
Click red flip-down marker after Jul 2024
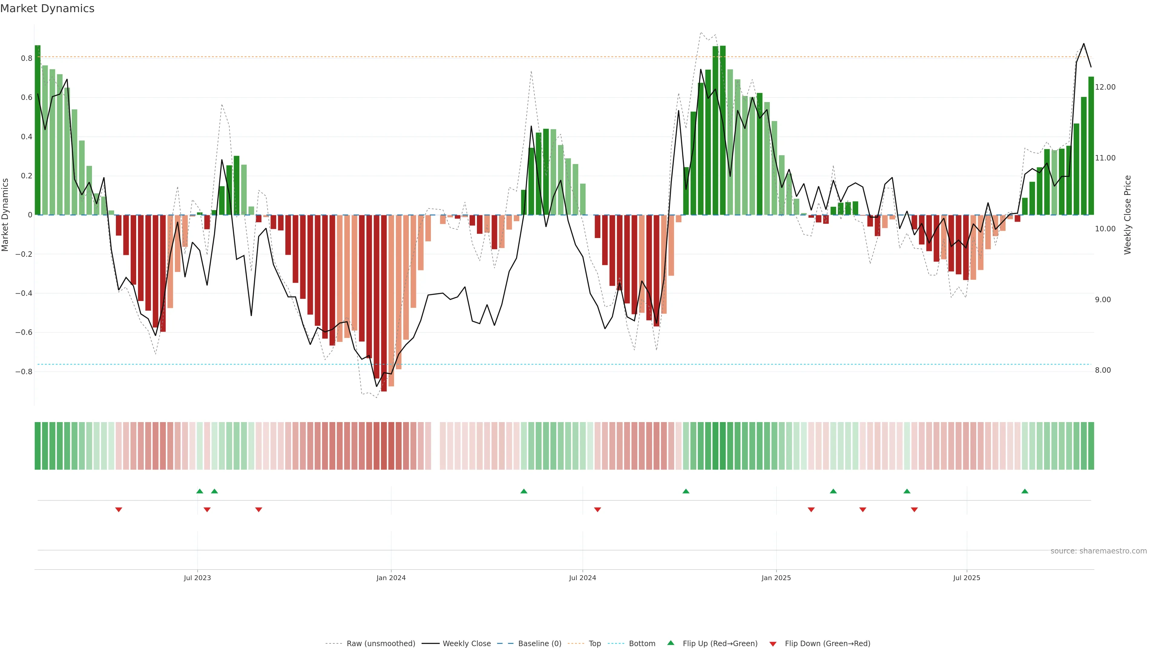(598, 510)
